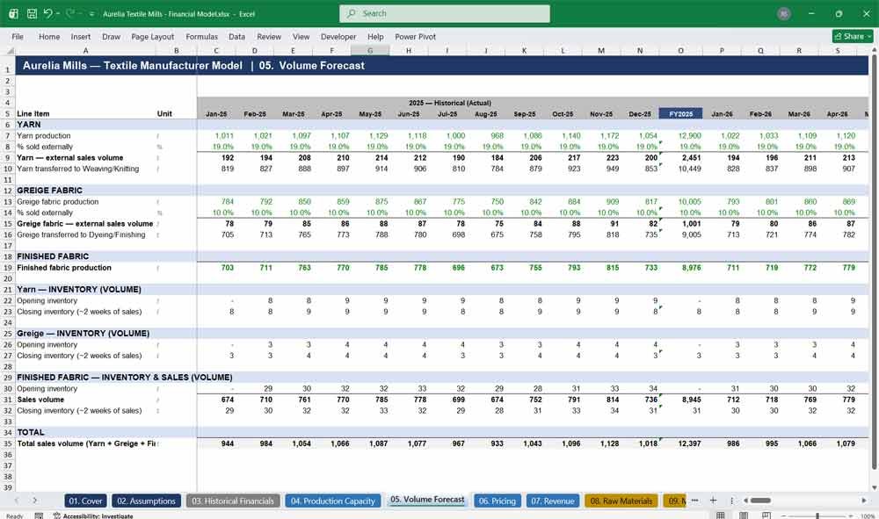Click the Save icon in title bar
Viewport: 879px width, 519px height.
click(32, 13)
